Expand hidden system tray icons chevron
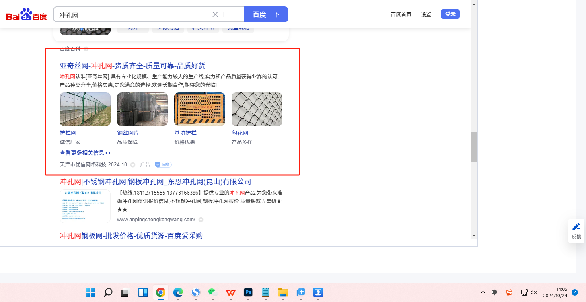The width and height of the screenshot is (586, 302). (x=483, y=292)
